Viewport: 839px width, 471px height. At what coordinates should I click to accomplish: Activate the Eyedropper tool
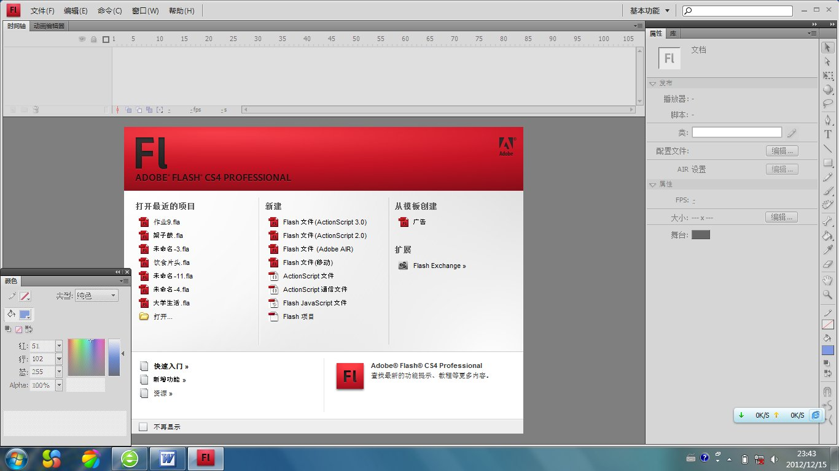[827, 250]
